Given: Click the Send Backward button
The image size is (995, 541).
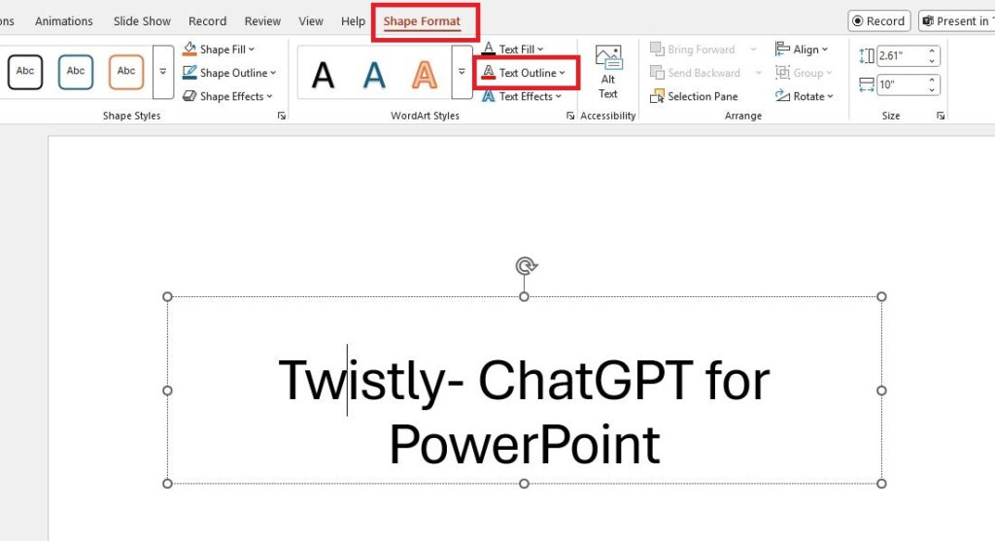Looking at the screenshot, I should pyautogui.click(x=696, y=73).
